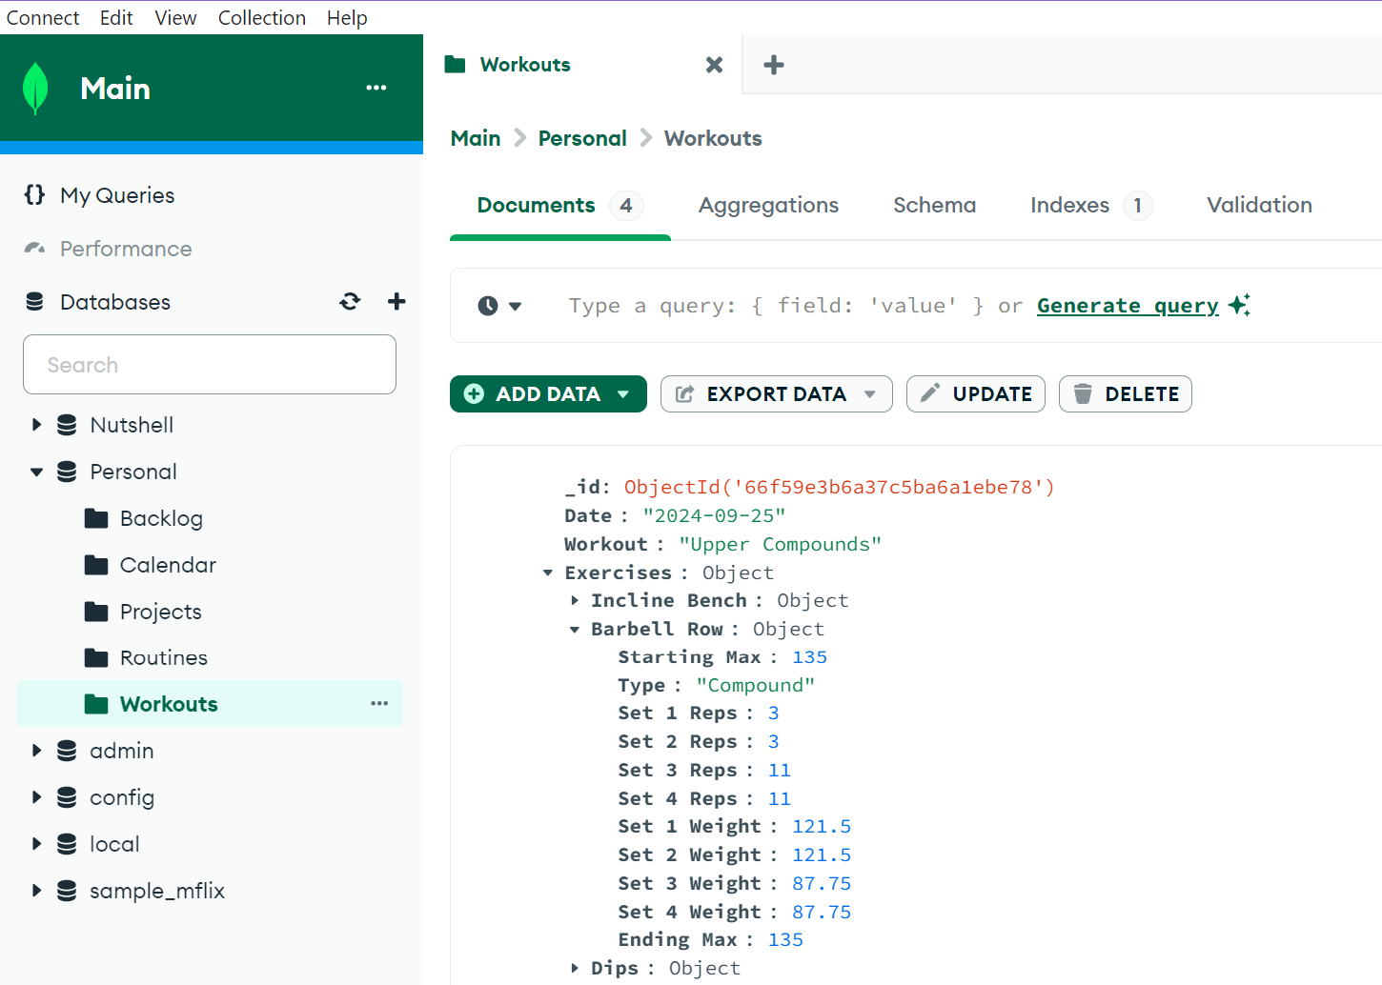Click the "2024-09-25" Date value

pos(714,515)
